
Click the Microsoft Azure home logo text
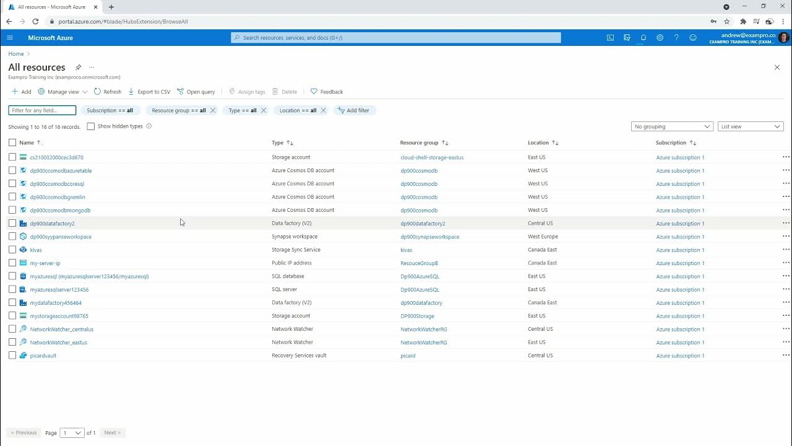50,38
